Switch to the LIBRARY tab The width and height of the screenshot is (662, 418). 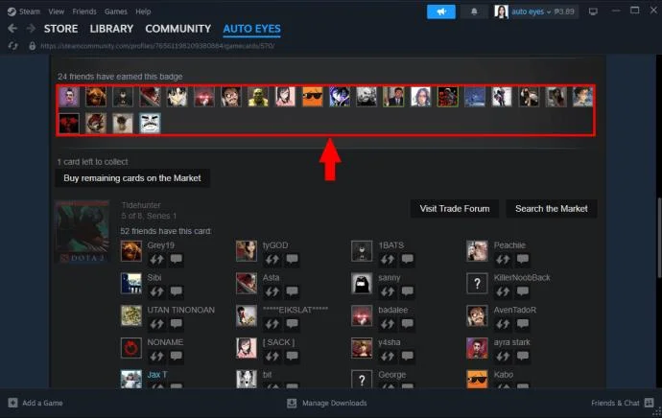[x=111, y=29]
